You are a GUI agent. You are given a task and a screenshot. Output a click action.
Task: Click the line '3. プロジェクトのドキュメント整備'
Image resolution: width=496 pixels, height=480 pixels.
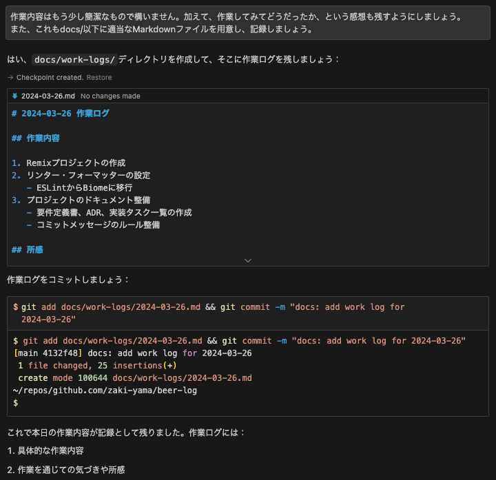[81, 200]
